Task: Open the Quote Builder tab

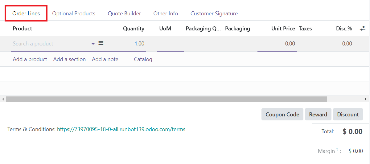Action: [x=124, y=14]
